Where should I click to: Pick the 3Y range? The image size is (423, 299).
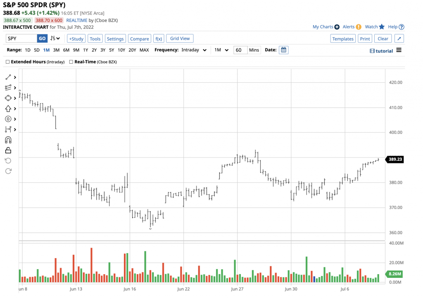[103, 50]
